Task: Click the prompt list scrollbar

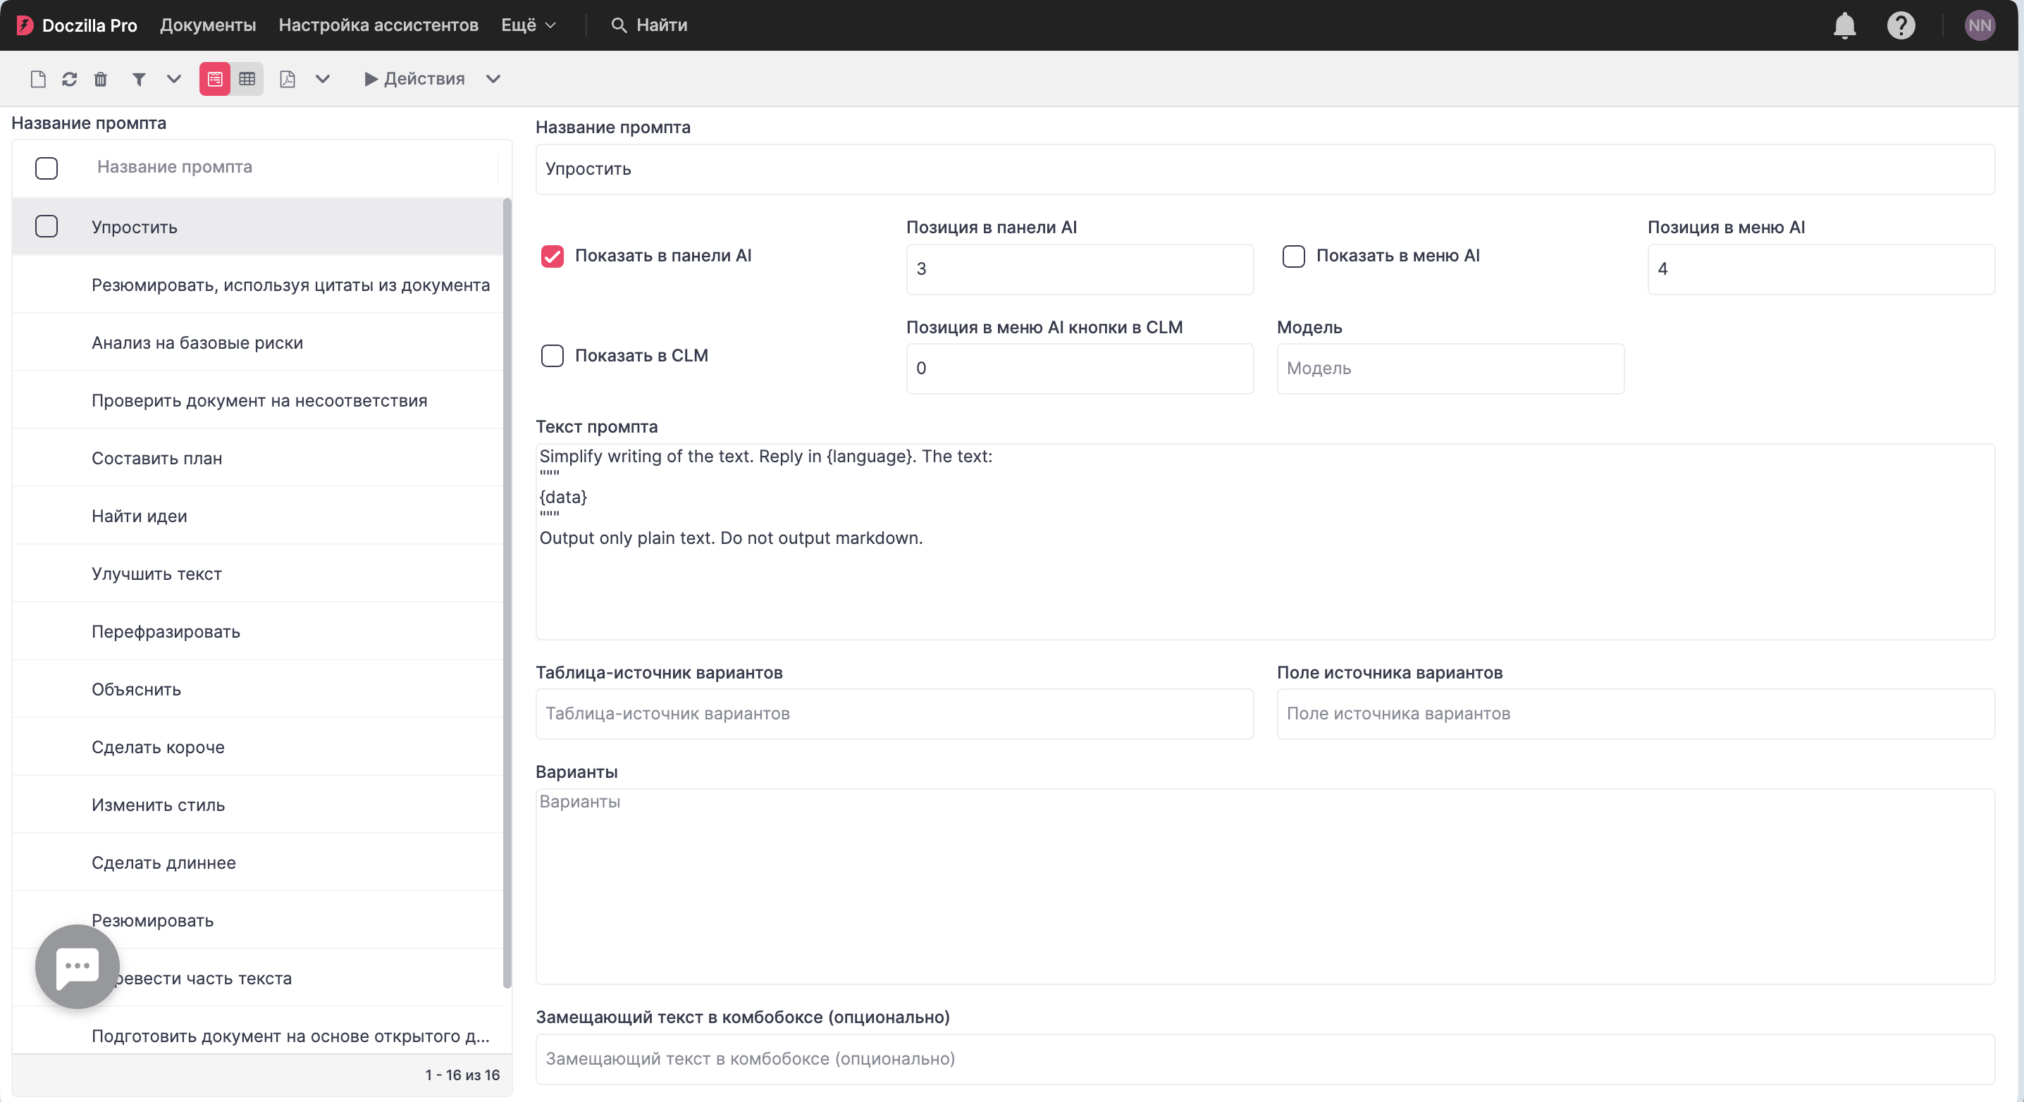Action: (507, 593)
